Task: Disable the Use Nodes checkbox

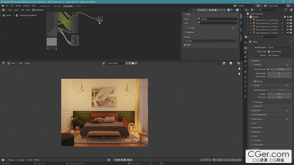Action: coord(33,10)
